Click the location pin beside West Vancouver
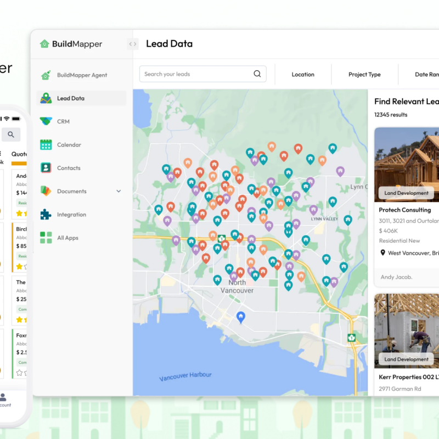 382,253
